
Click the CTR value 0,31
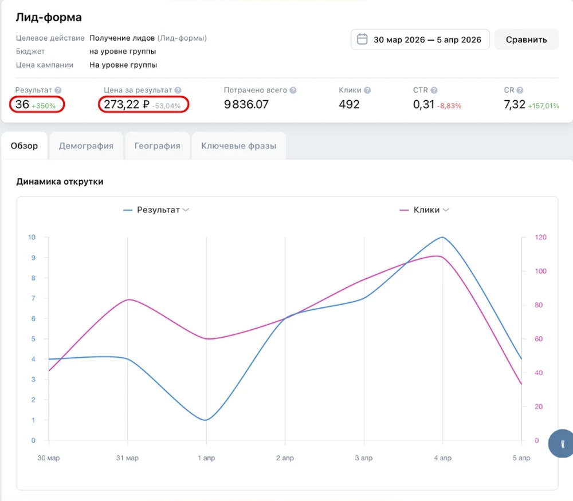tap(423, 104)
